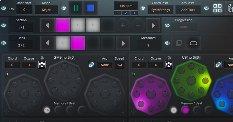233x122 pixels.
Task: Open the Speed 1/4 dropdown
Action: tap(120, 65)
